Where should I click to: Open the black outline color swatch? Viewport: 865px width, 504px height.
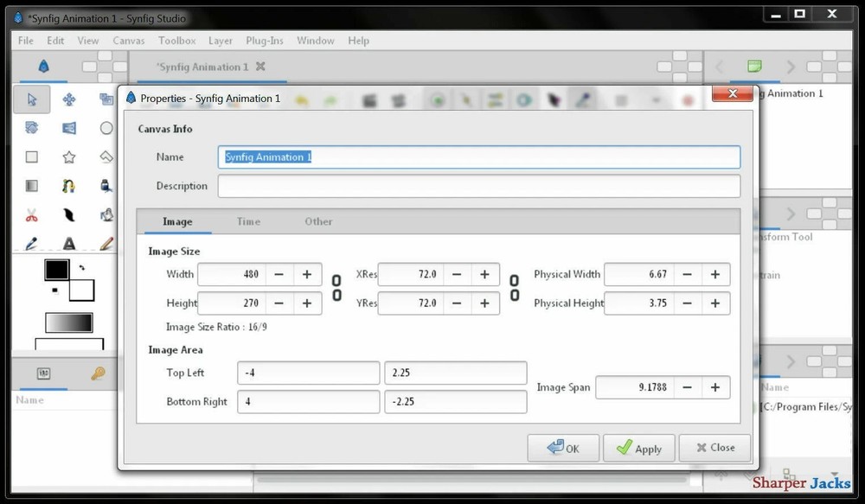coord(57,271)
